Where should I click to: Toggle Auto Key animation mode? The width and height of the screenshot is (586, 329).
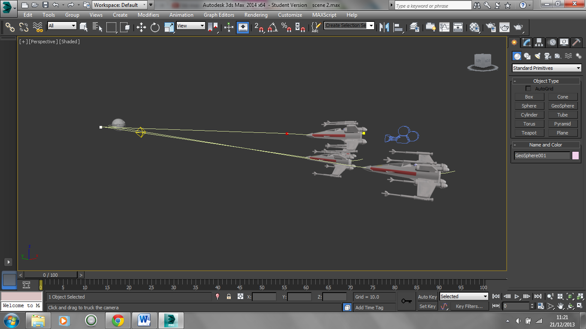[x=427, y=297]
